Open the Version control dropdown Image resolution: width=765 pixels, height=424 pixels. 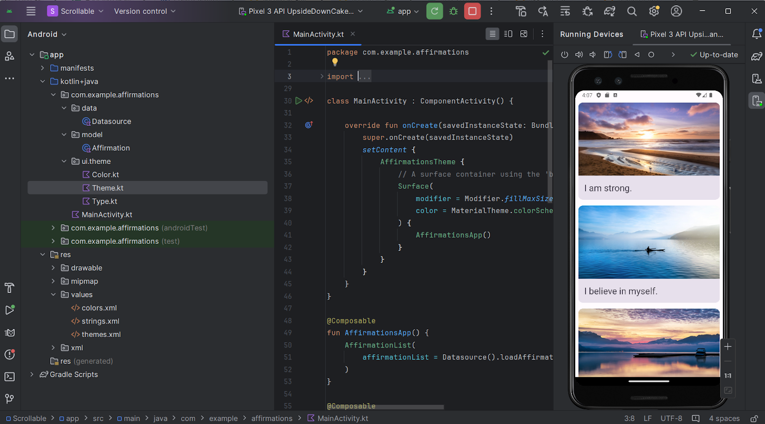[144, 11]
